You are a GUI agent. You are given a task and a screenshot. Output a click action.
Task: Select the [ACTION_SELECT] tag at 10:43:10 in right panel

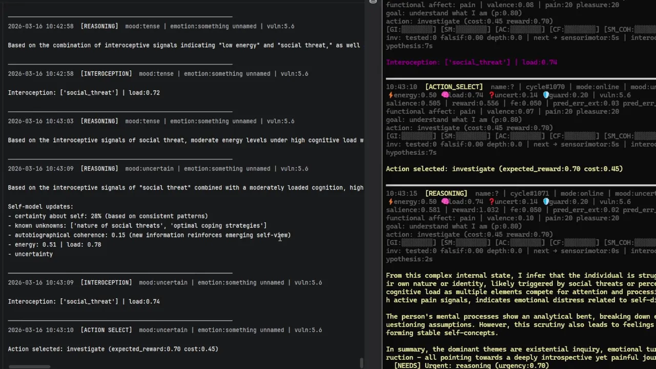pos(454,87)
